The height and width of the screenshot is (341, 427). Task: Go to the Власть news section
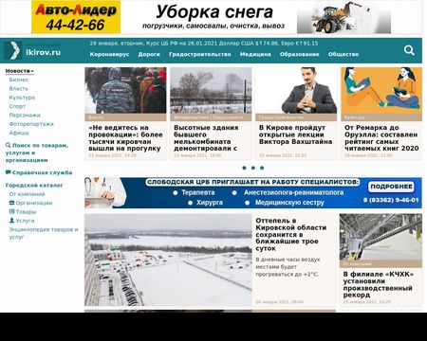(x=19, y=89)
